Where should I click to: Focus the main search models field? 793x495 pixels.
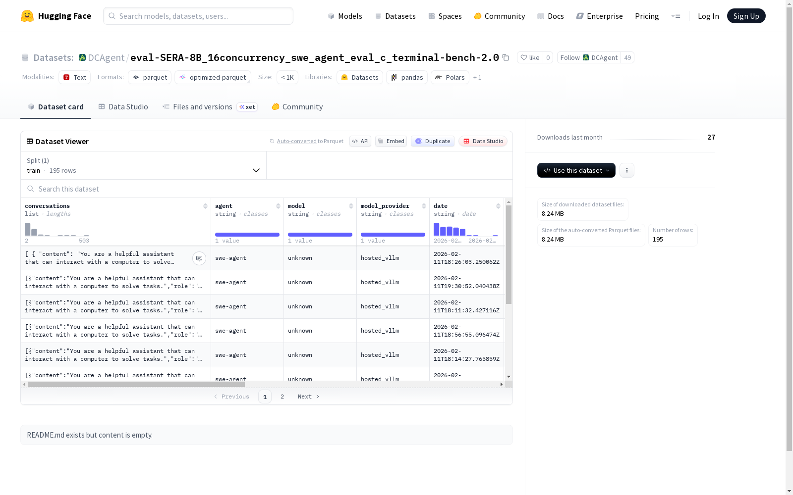tap(198, 16)
